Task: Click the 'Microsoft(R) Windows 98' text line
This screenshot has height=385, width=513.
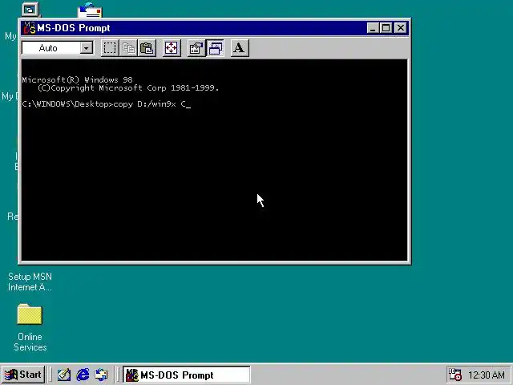Action: 77,79
